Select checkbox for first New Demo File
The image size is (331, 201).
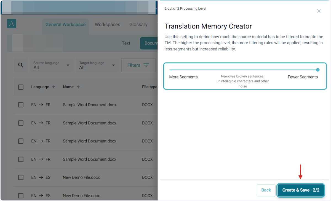click(x=21, y=177)
